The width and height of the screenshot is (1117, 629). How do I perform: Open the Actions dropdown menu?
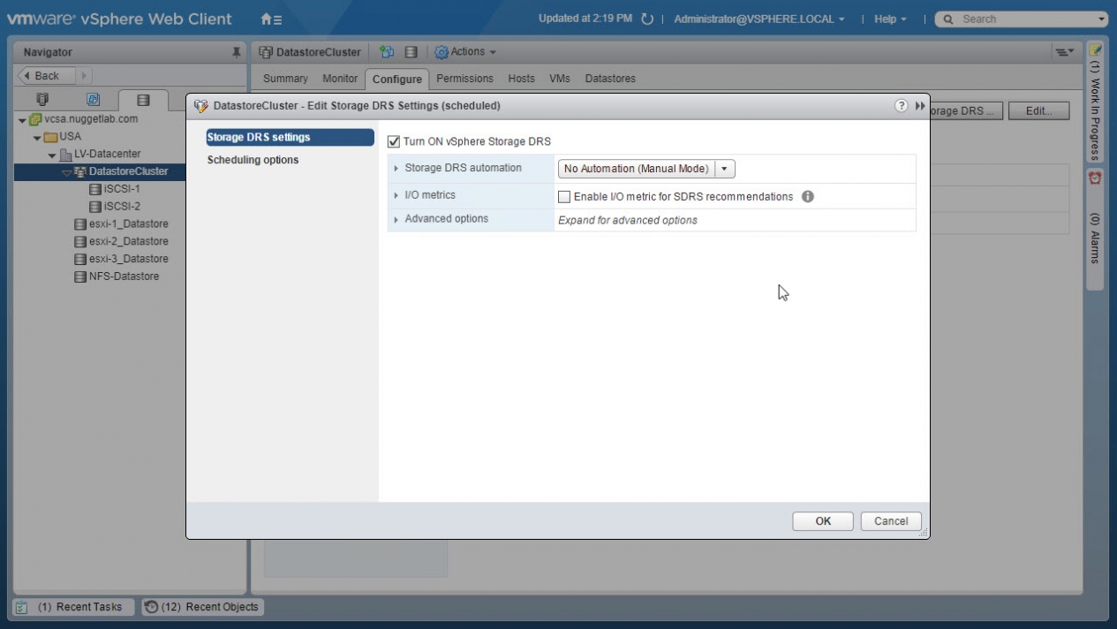click(x=465, y=52)
